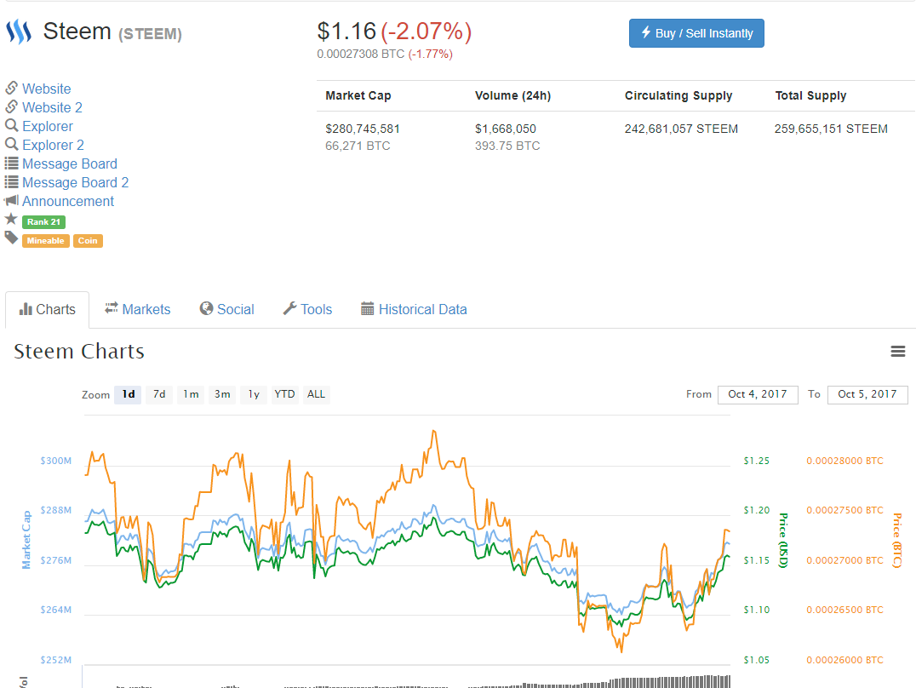Click the Steem logo icon
Image resolution: width=916 pixels, height=688 pixels.
18,32
